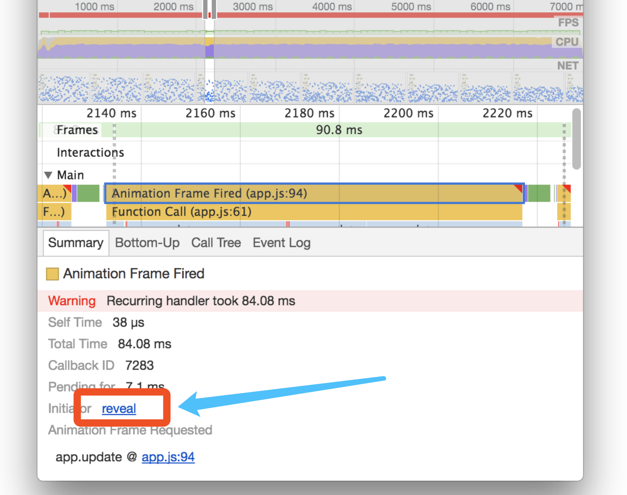This screenshot has width=627, height=495.
Task: Click the Interactions track label
Action: (x=90, y=152)
